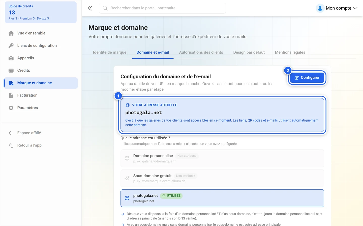This screenshot has height=226, width=363.
Task: Click the Configurer button
Action: point(307,78)
